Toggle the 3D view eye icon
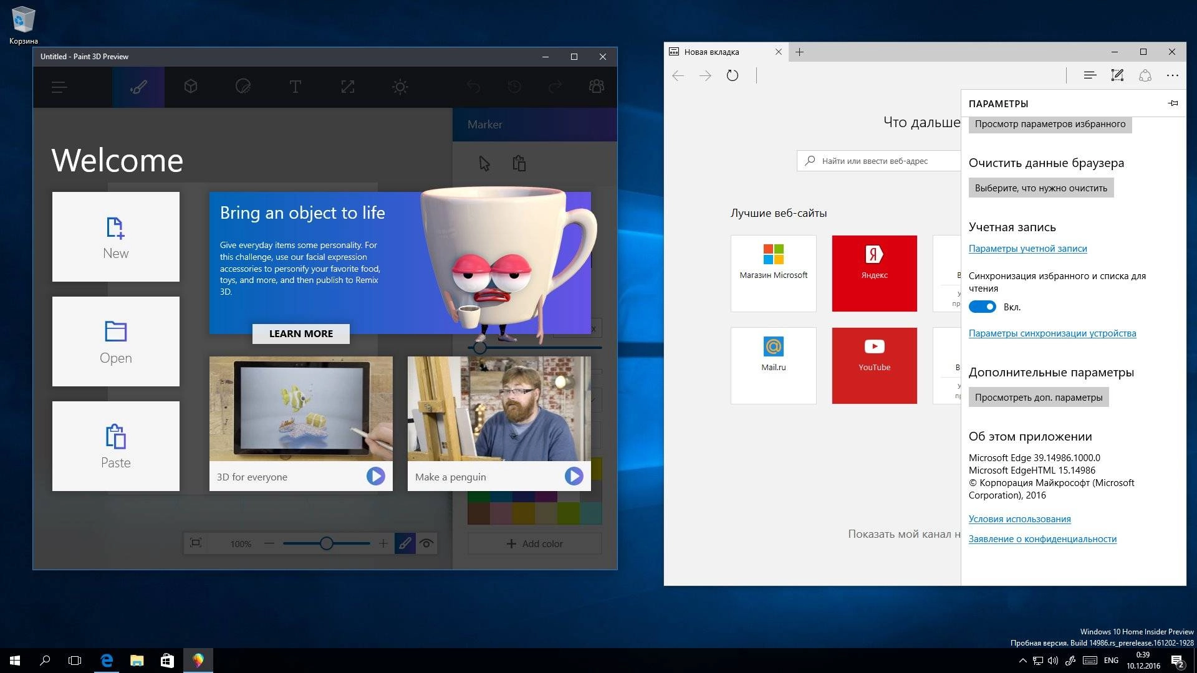 tap(427, 543)
